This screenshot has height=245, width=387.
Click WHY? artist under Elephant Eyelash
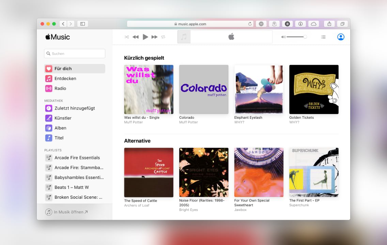click(x=239, y=122)
